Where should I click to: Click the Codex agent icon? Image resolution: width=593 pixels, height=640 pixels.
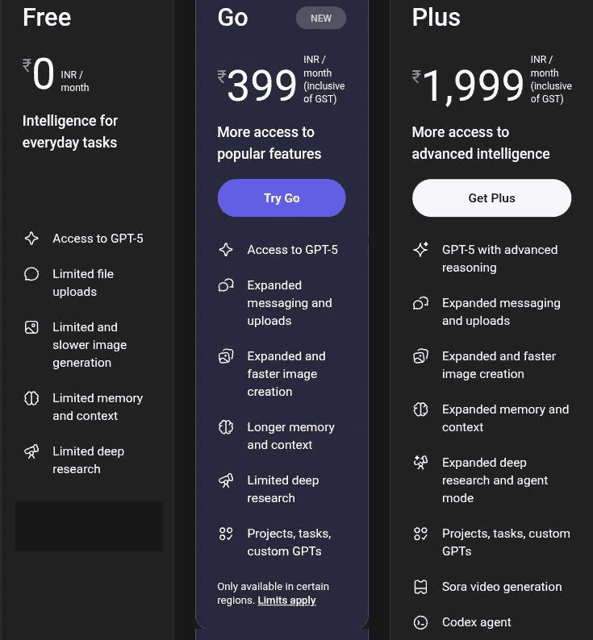(420, 622)
